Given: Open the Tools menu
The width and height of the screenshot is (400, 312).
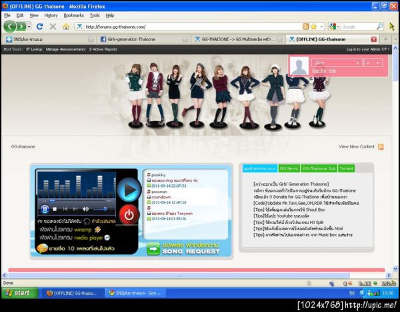Looking at the screenshot, I should pos(95,15).
